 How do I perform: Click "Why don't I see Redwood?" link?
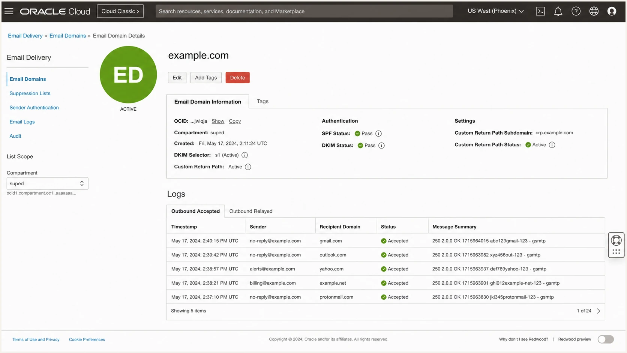tap(523, 339)
